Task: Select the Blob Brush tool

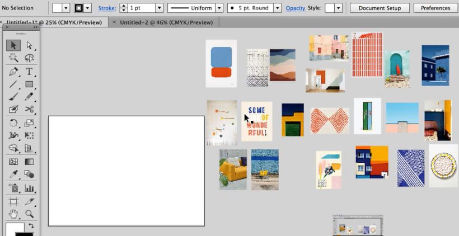Action: [x=13, y=110]
